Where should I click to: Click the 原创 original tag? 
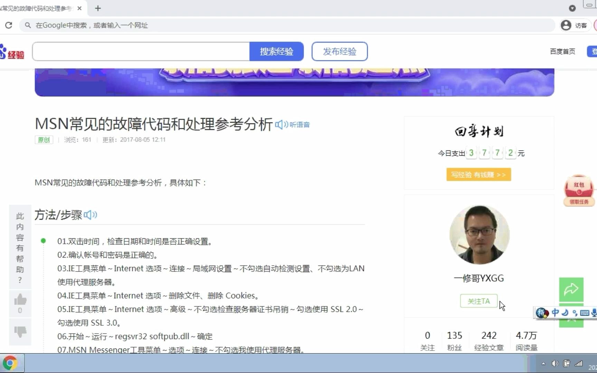click(x=44, y=140)
